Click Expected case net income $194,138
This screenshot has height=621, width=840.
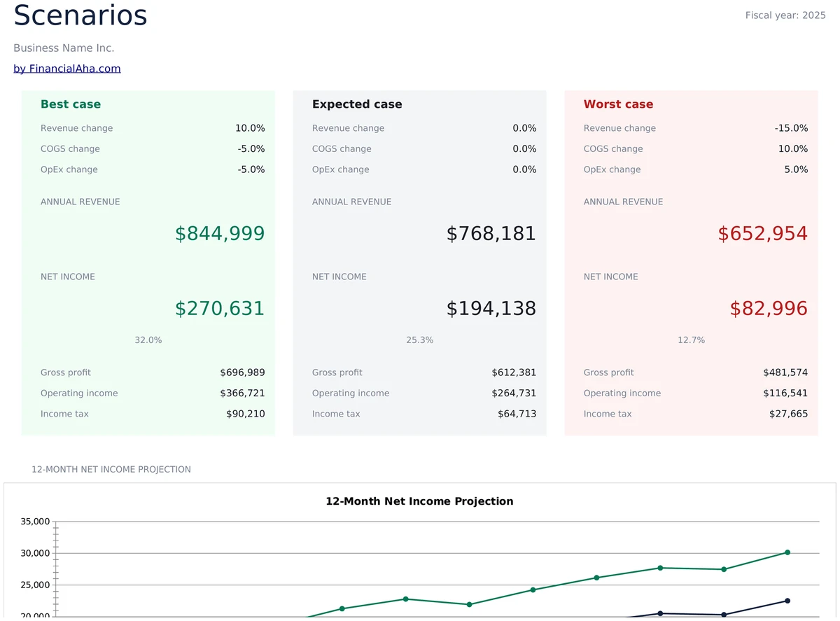point(491,309)
